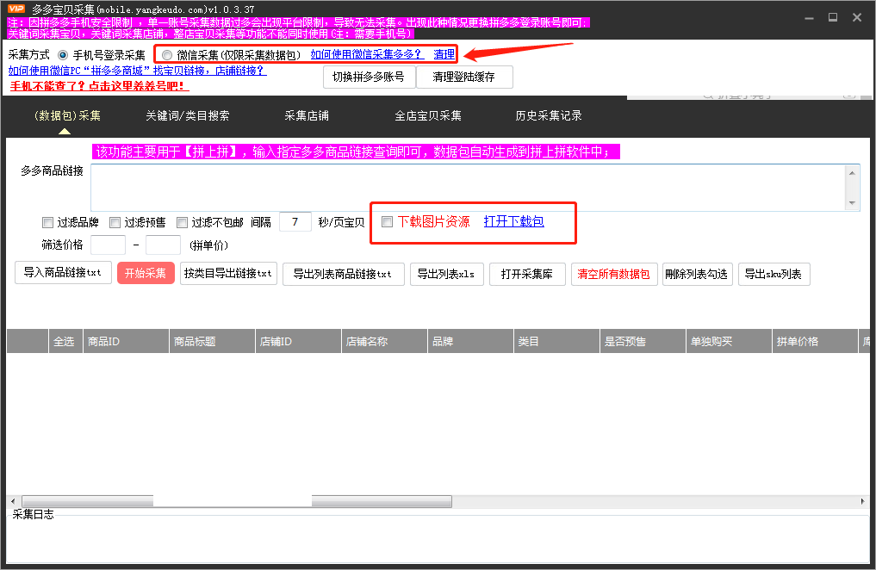Click the 类目 column header
876x570 pixels.
[556, 341]
